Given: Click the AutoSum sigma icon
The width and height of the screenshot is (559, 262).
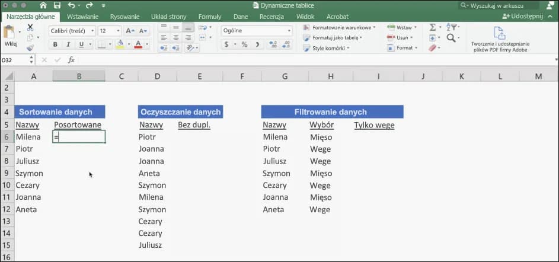Looking at the screenshot, I should coord(432,27).
